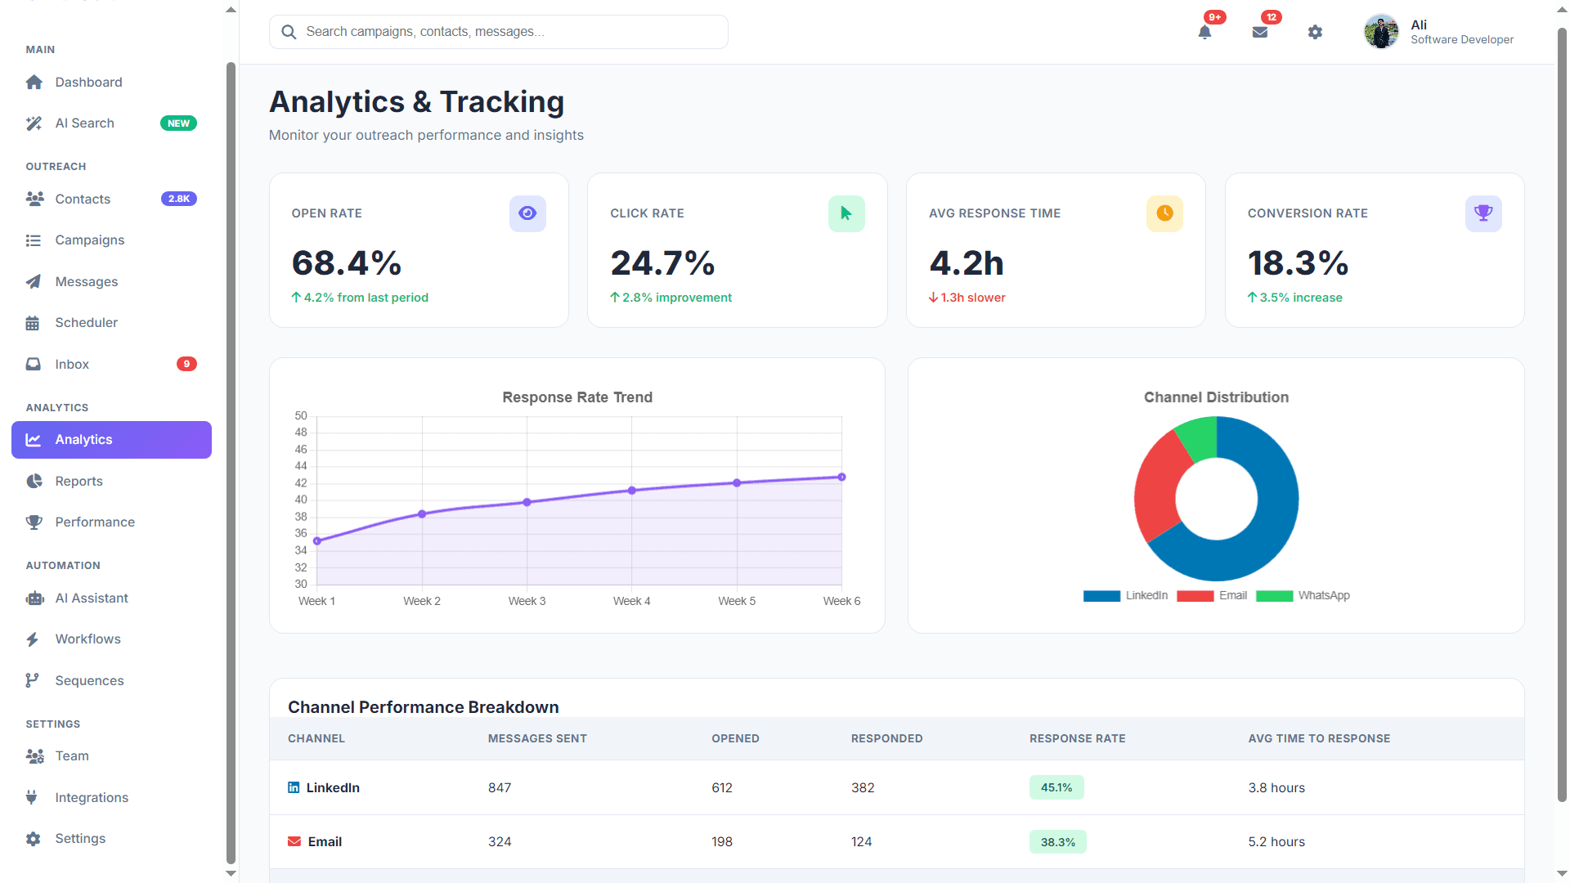
Task: Open the Sequences panel
Action: (x=89, y=680)
